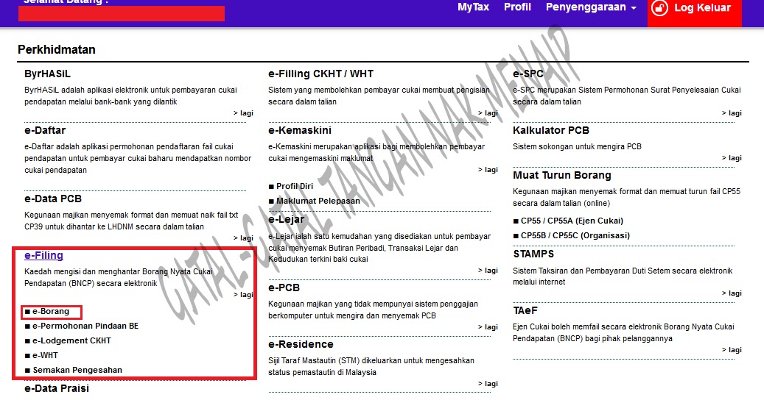Open the e-Residence service heading
This screenshot has width=764, height=400.
301,344
